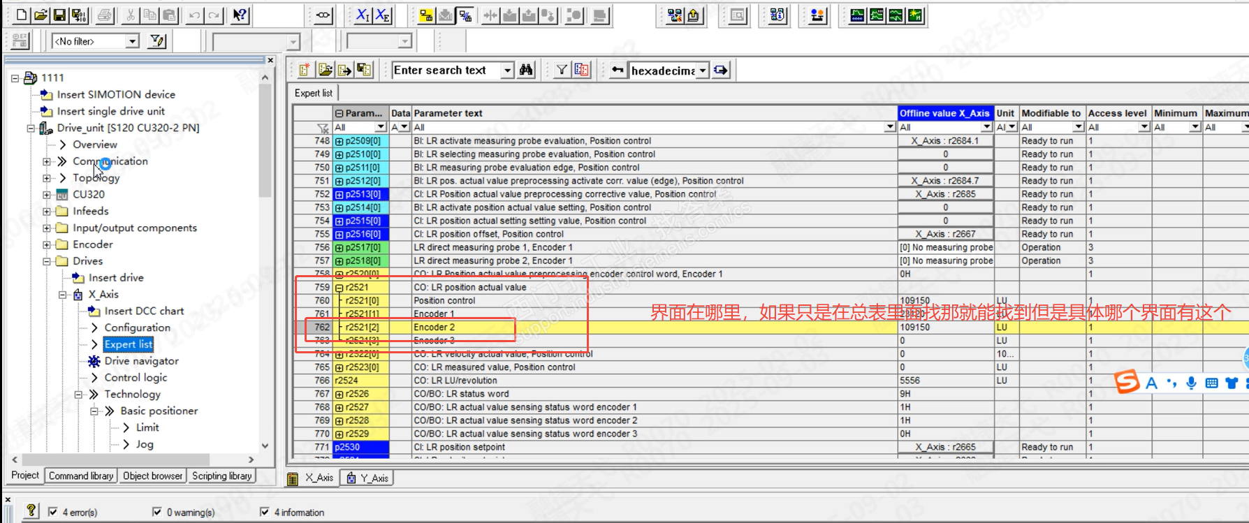The height and width of the screenshot is (523, 1249).
Task: Click the X-I axis toolbar icon
Action: (363, 15)
